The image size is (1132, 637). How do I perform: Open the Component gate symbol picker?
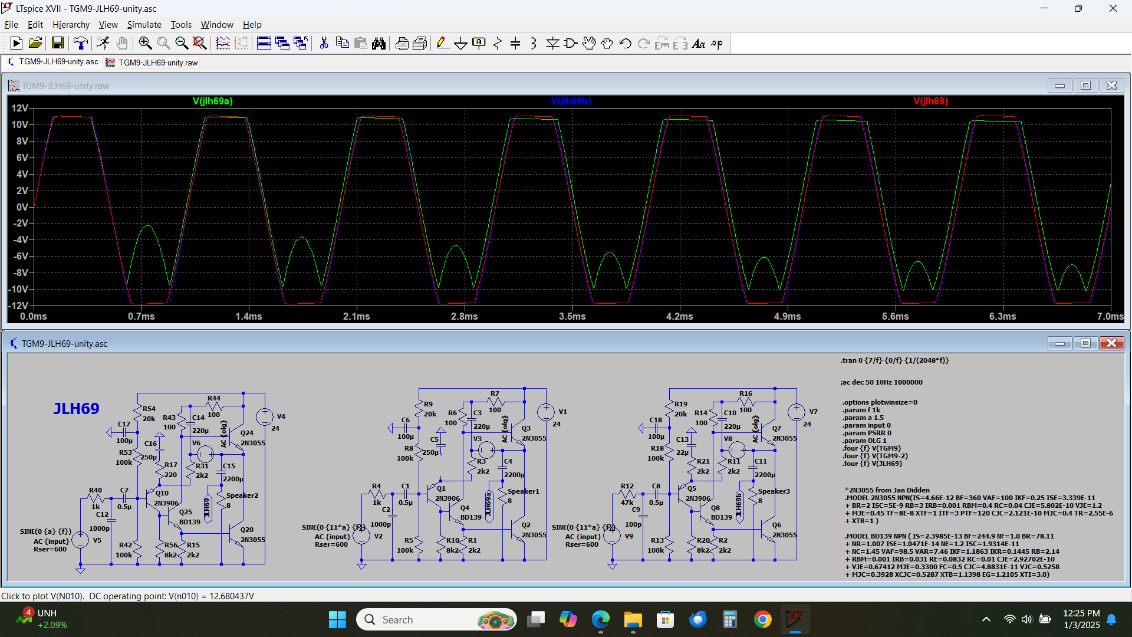coord(570,43)
